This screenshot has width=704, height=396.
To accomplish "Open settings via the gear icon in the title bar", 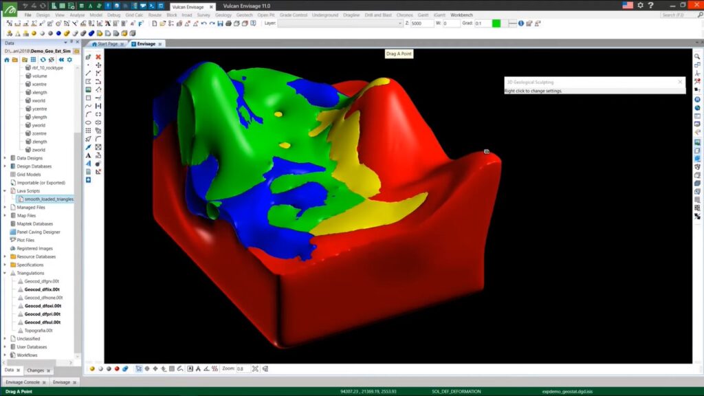I will click(x=641, y=5).
